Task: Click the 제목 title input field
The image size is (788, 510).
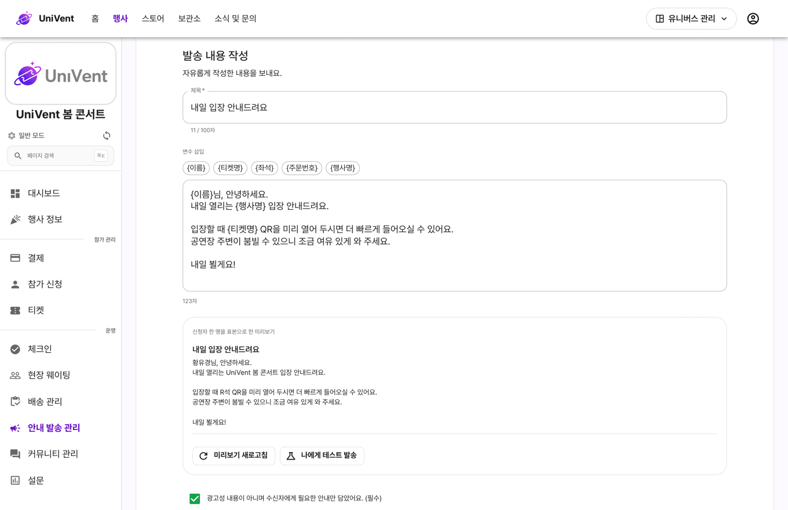Action: coord(455,107)
